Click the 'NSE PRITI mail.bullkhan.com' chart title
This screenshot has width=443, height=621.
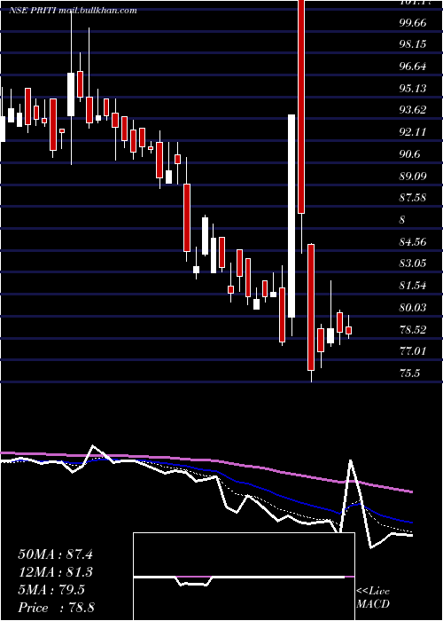(73, 11)
